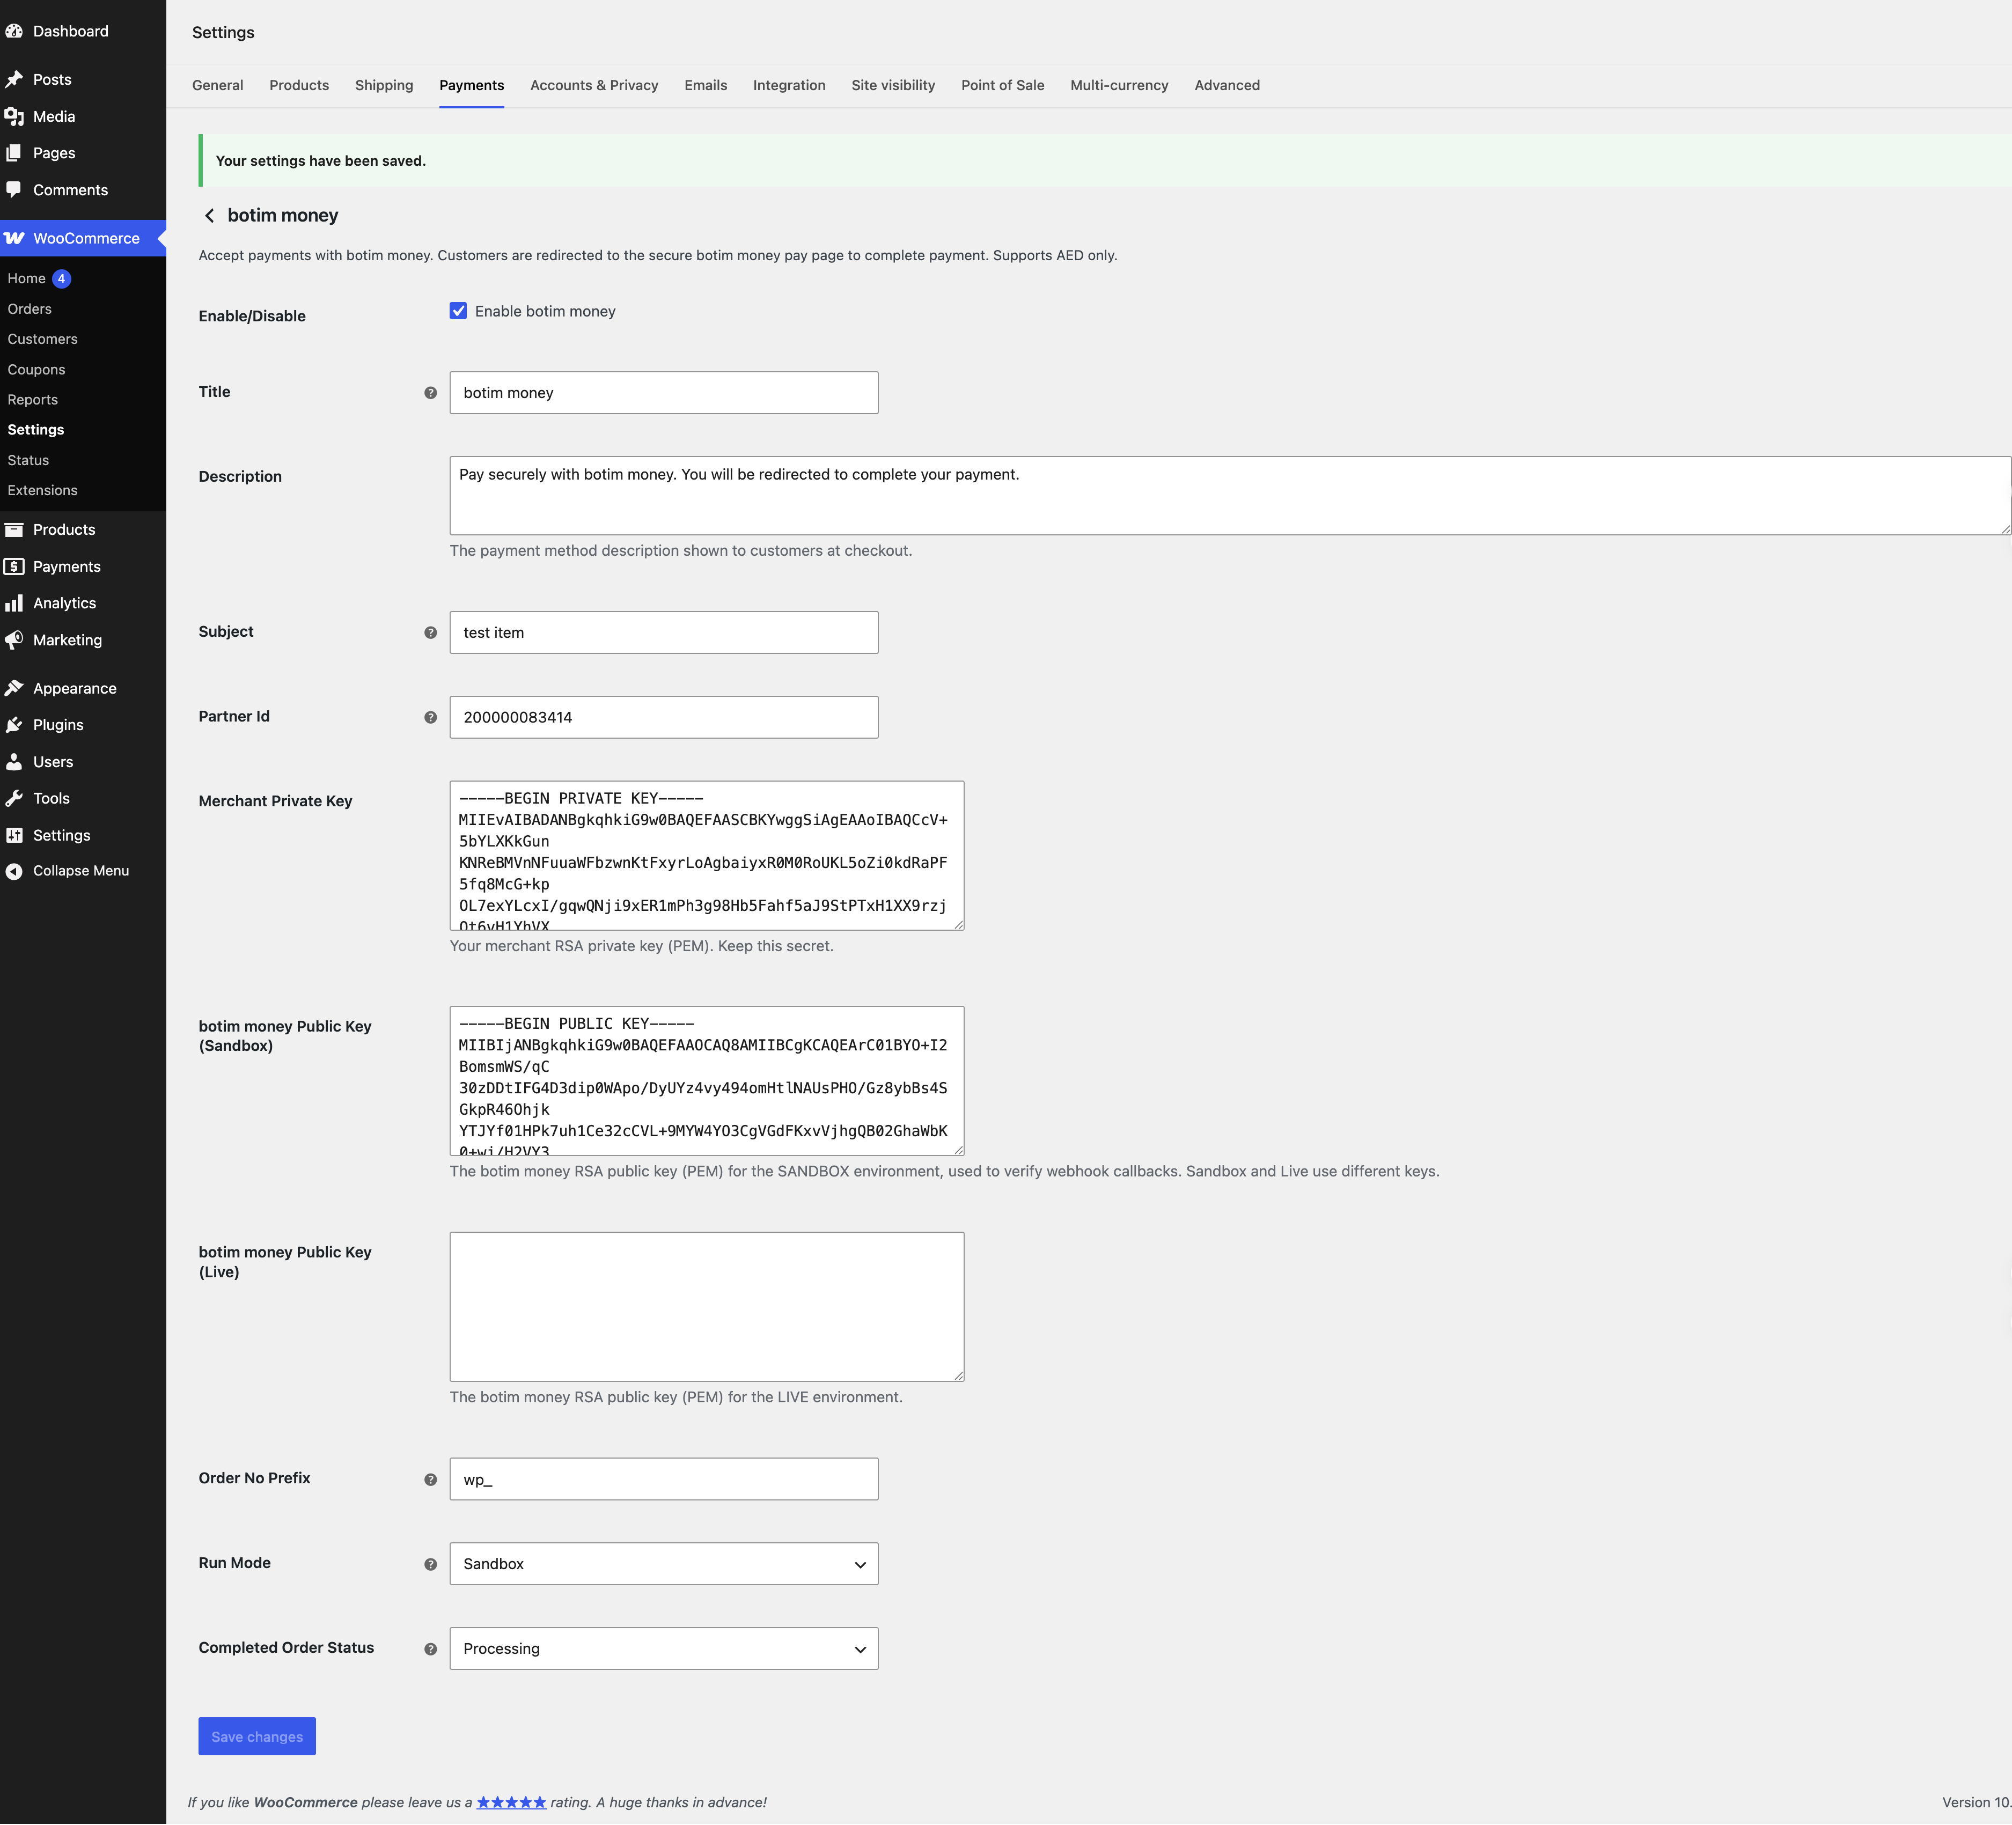Click the Save changes button
Screen dimensions: 2012x1825
[258, 1736]
